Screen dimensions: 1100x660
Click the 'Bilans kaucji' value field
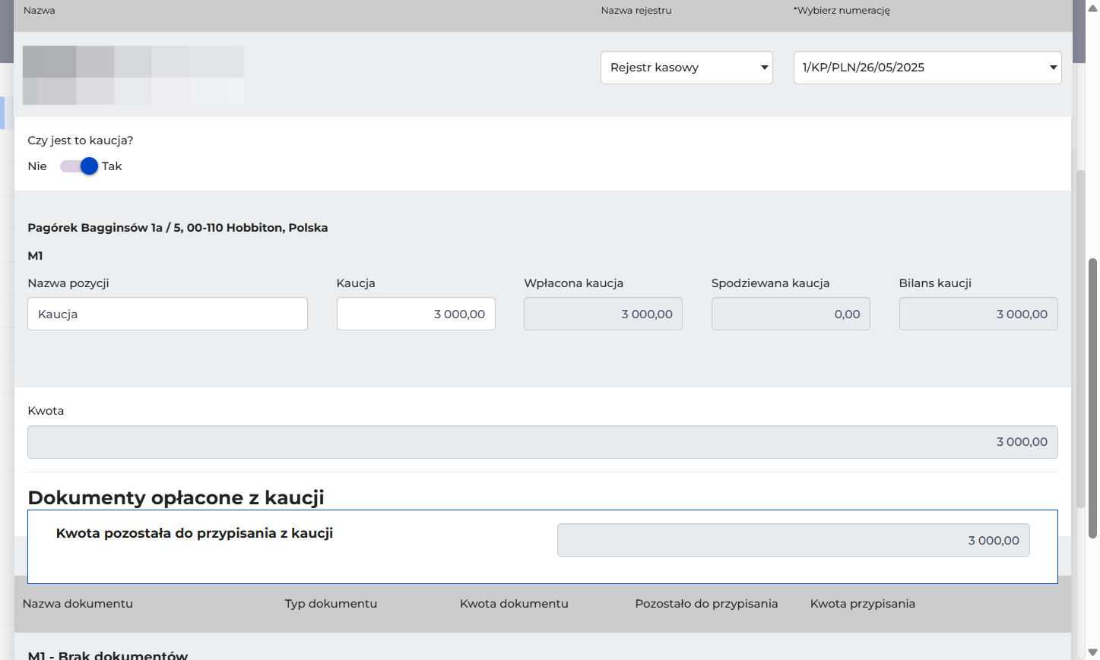click(978, 314)
